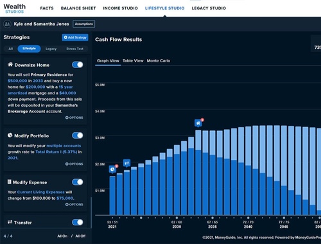321x244 pixels.
Task: Click the Current Living Expenses link
Action: point(40,192)
